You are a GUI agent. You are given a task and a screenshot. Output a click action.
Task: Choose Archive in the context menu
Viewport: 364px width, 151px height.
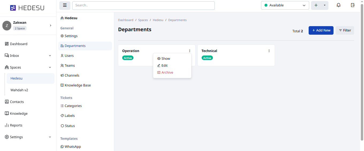click(167, 73)
